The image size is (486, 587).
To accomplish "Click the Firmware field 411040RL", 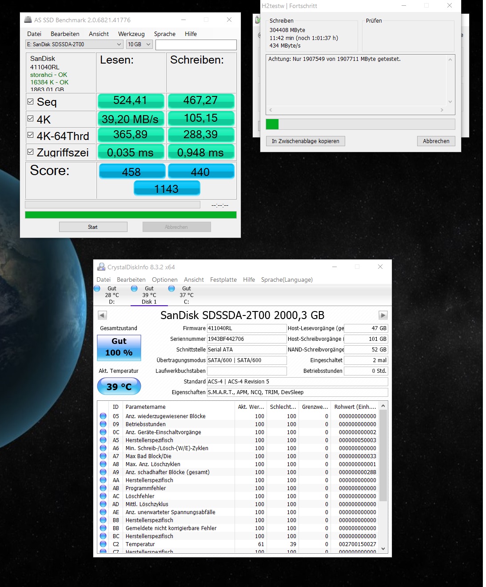I will click(247, 328).
